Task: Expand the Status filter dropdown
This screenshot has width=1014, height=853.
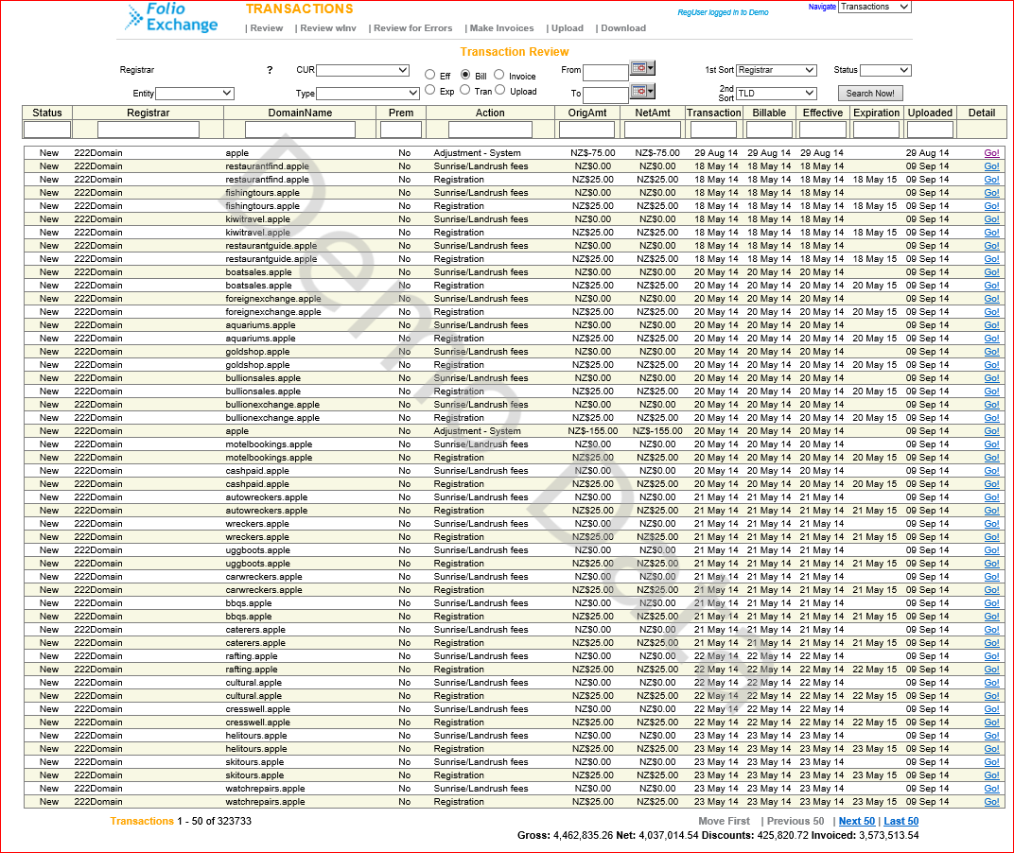Action: (x=885, y=70)
